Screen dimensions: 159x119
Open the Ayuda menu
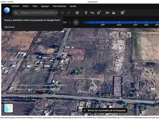click(73, 6)
